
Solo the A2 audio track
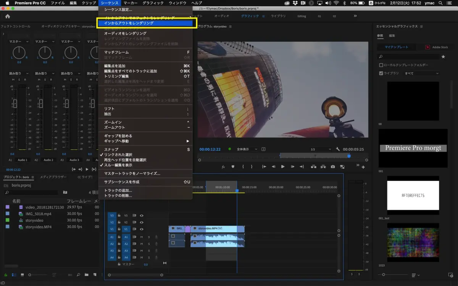[149, 244]
